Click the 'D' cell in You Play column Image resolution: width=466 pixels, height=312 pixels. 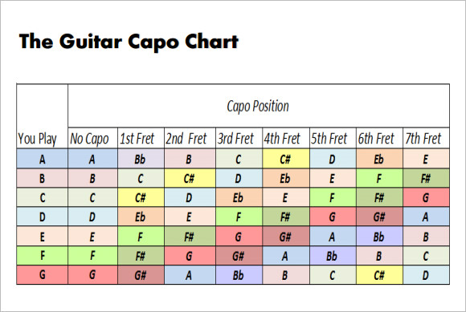point(43,217)
